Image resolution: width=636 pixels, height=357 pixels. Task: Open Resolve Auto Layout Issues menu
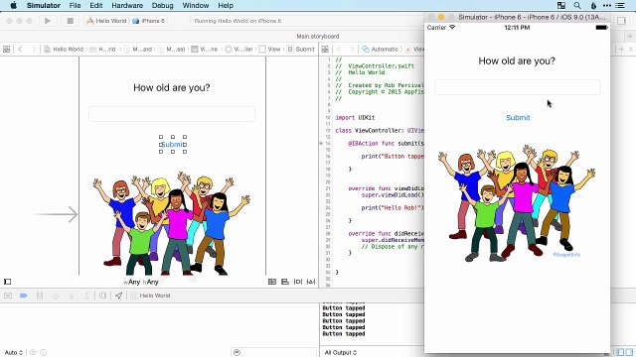point(311,282)
